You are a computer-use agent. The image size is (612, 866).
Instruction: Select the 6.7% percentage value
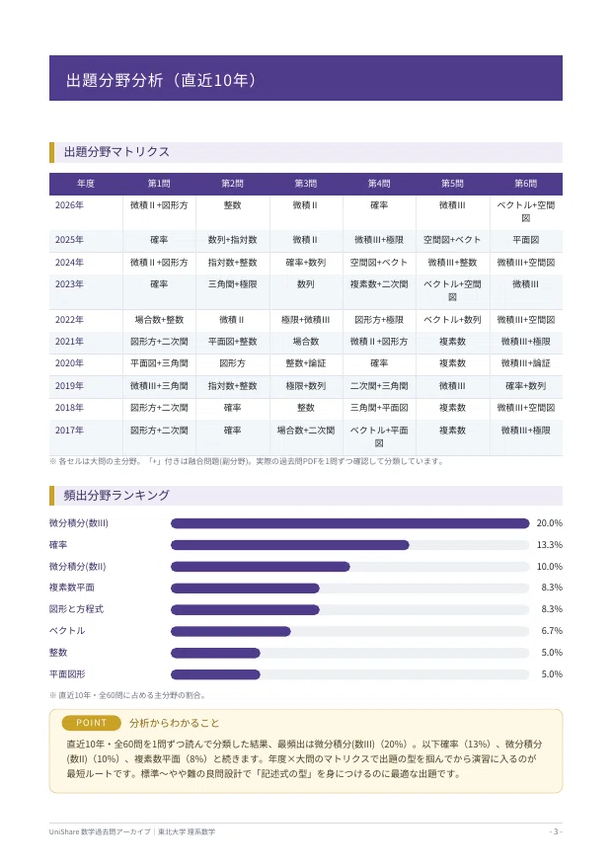[x=552, y=630]
